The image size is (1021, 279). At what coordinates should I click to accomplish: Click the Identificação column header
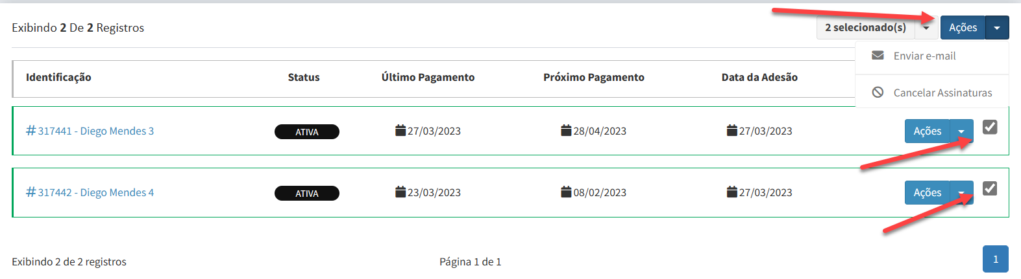[x=58, y=78]
